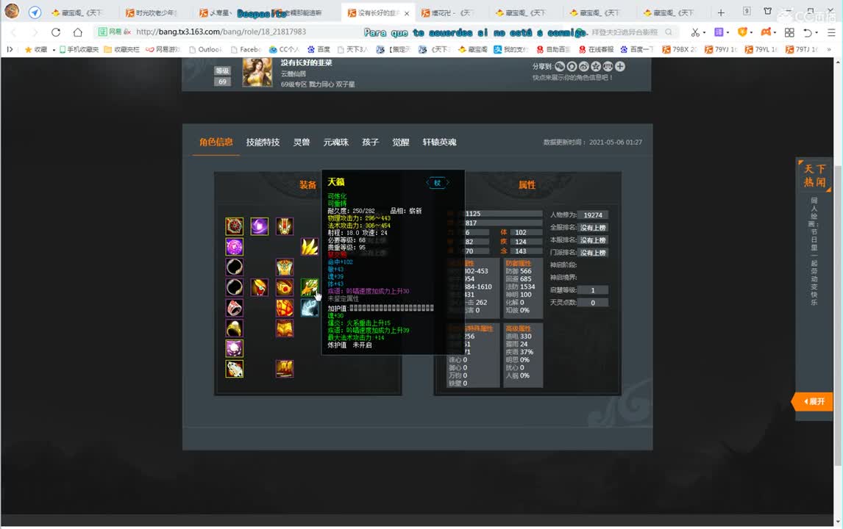This screenshot has width=843, height=529.
Task: Reload the page with browser refresh icon
Action: click(x=55, y=32)
